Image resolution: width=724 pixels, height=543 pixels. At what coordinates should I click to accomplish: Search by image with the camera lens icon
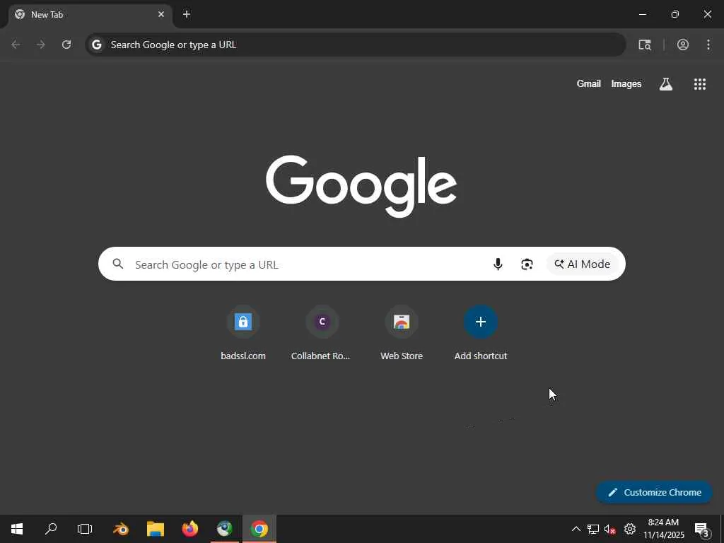(527, 264)
